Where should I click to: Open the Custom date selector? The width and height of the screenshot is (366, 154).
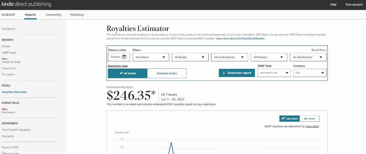[x=119, y=57]
